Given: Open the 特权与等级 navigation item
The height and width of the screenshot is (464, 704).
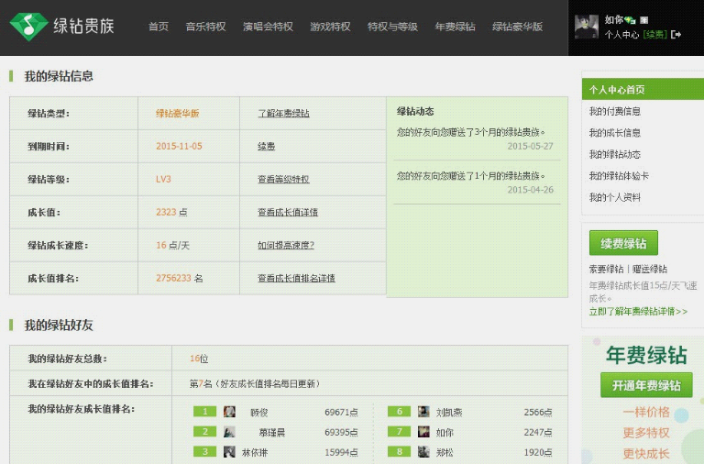Looking at the screenshot, I should [392, 27].
